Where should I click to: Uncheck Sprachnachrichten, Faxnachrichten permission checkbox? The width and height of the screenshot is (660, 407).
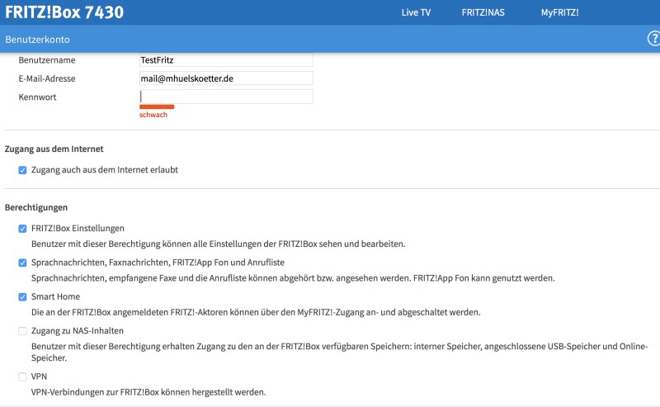pyautogui.click(x=22, y=263)
